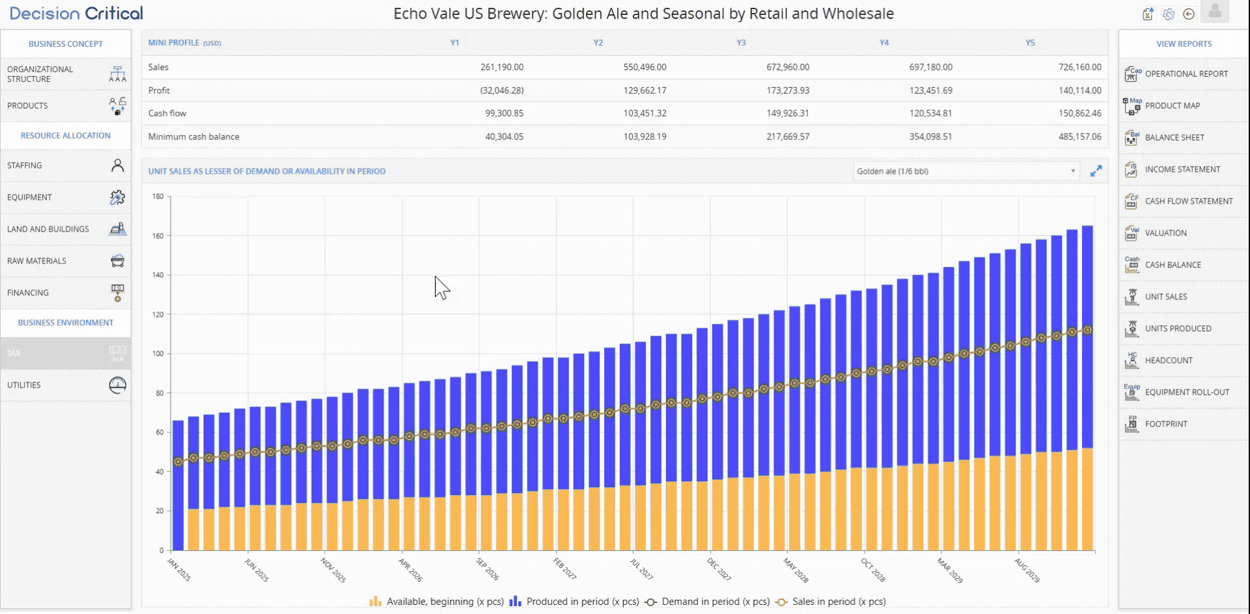The image size is (1250, 614).
Task: Open Income Statement link
Action: pyautogui.click(x=1182, y=170)
